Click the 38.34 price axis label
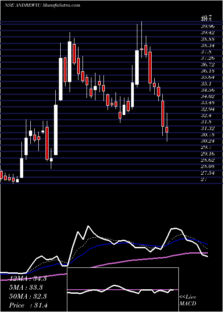The image size is (223, 312). tap(208, 45)
